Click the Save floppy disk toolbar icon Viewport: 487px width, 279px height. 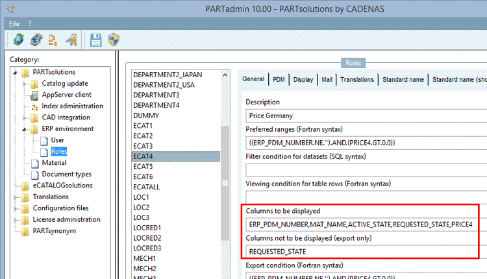[95, 40]
